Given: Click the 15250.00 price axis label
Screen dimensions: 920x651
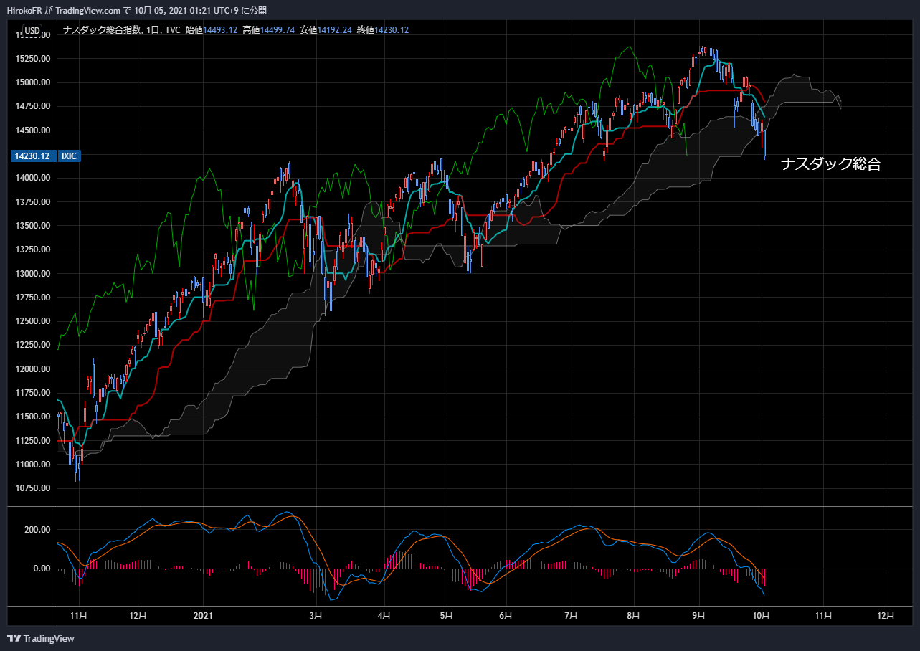Looking at the screenshot, I should click(x=32, y=59).
